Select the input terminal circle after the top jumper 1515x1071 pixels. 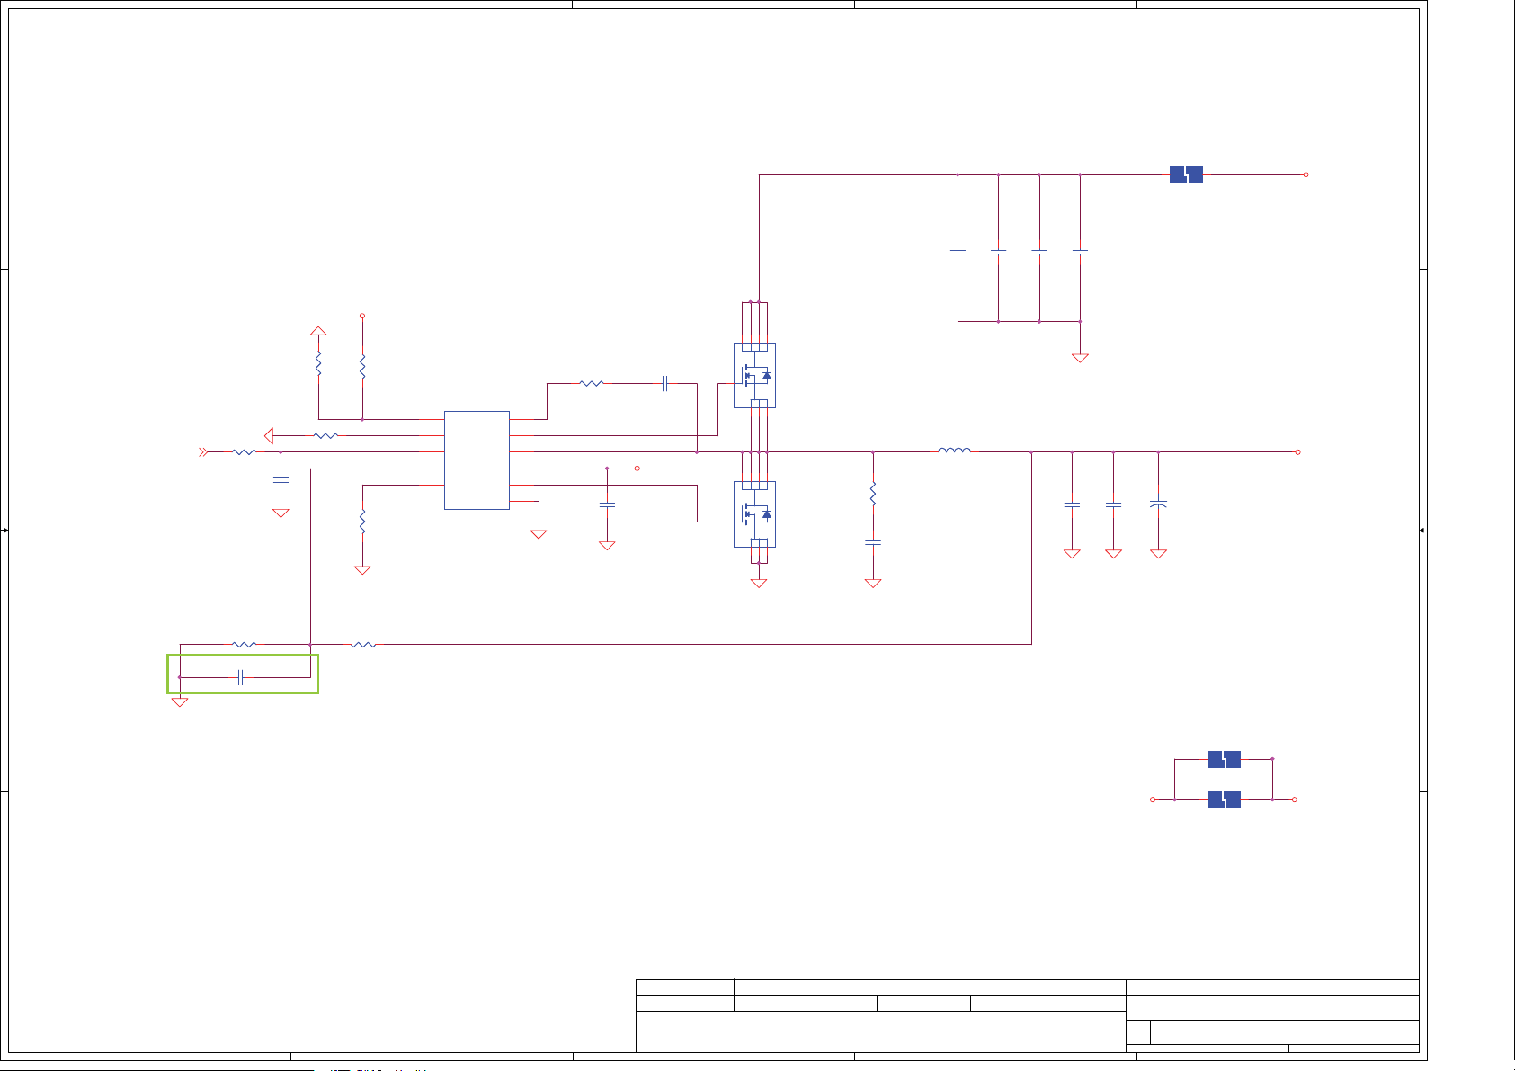tap(1306, 175)
